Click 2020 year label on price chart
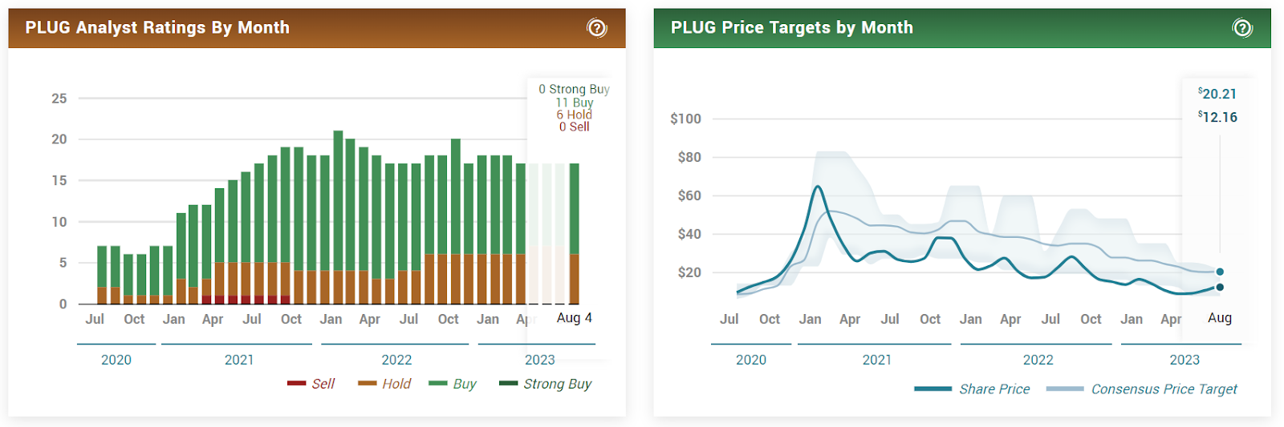 (x=751, y=360)
